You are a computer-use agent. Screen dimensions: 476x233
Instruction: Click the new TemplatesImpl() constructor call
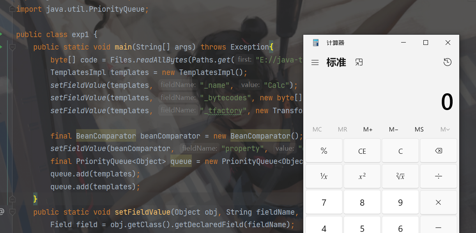pyautogui.click(x=205, y=72)
